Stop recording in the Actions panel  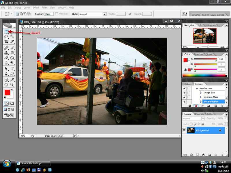[x=190, y=106]
